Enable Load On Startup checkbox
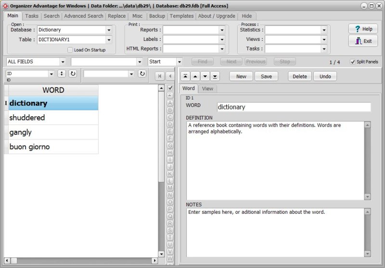Viewport: 385px width, 268px height. point(70,50)
